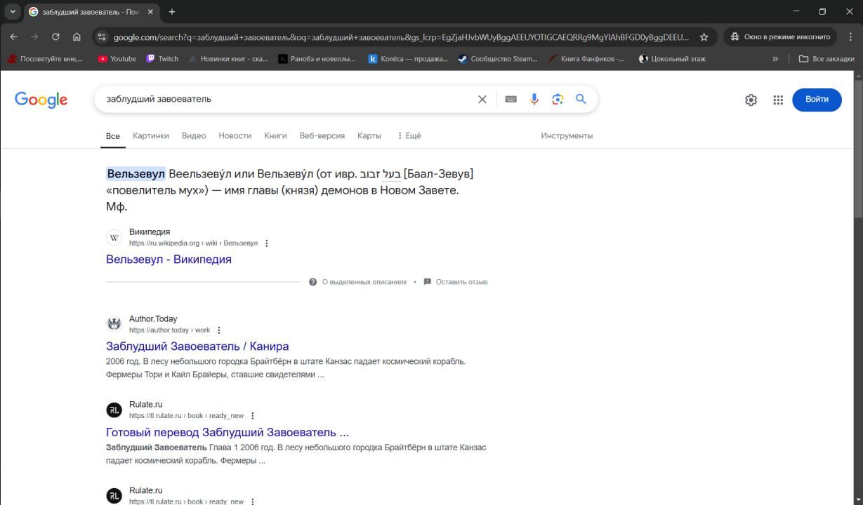The height and width of the screenshot is (505, 863).
Task: Open the tab search dropdown arrow
Action: 12,12
